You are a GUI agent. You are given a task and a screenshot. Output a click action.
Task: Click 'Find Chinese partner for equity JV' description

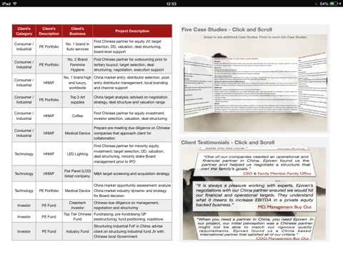[x=132, y=46]
